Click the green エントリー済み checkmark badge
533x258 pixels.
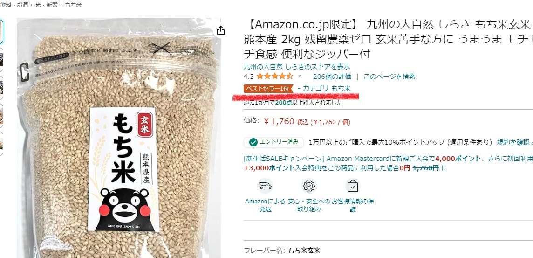pyautogui.click(x=273, y=142)
